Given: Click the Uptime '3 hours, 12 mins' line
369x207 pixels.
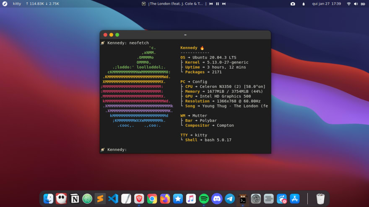Looking at the screenshot, I should 216,67.
